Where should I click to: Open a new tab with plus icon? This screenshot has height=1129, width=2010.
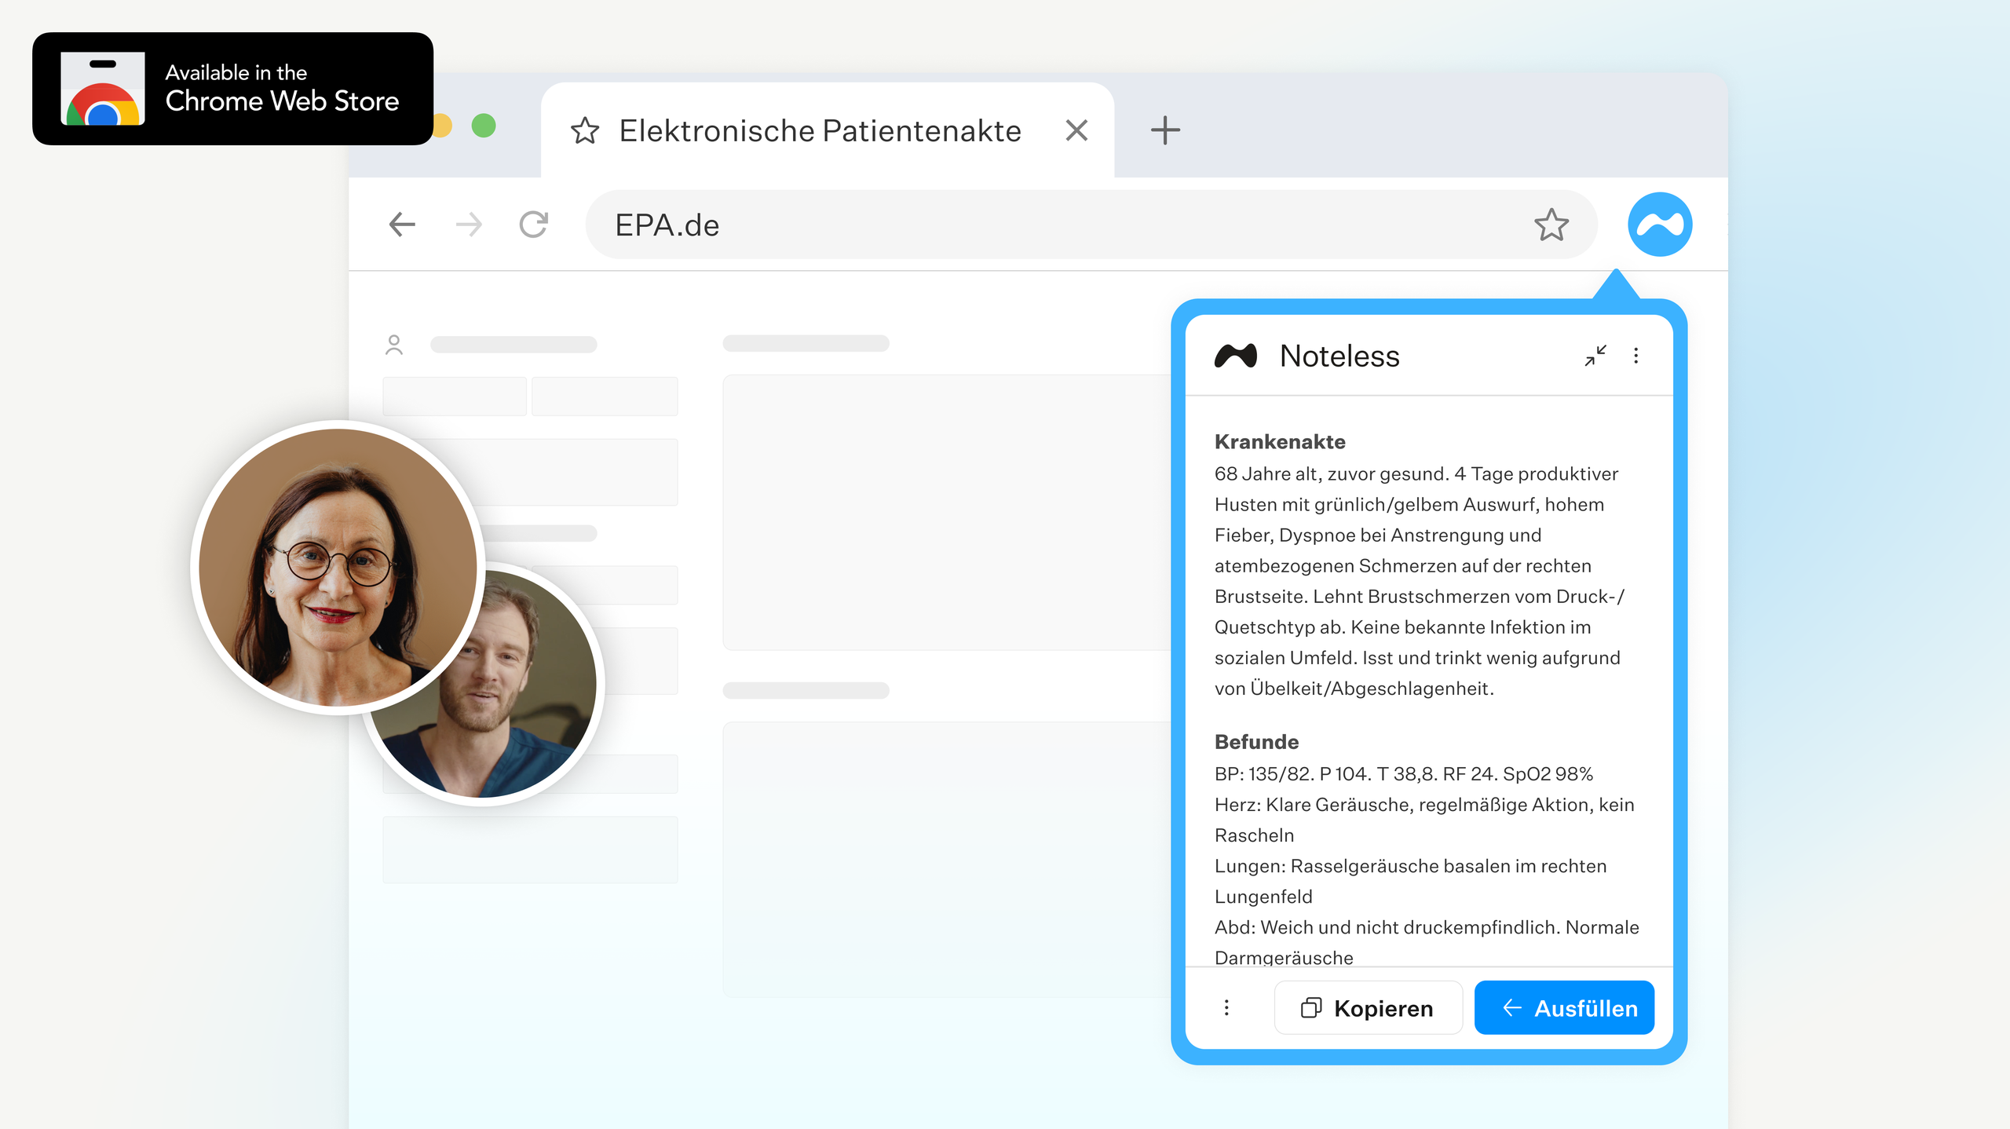point(1165,130)
